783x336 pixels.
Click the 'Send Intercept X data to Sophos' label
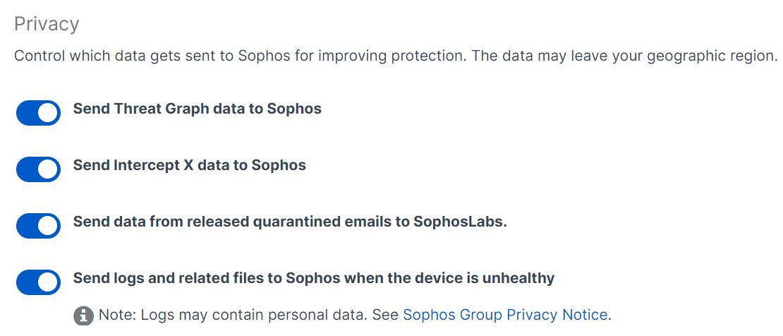pos(189,166)
